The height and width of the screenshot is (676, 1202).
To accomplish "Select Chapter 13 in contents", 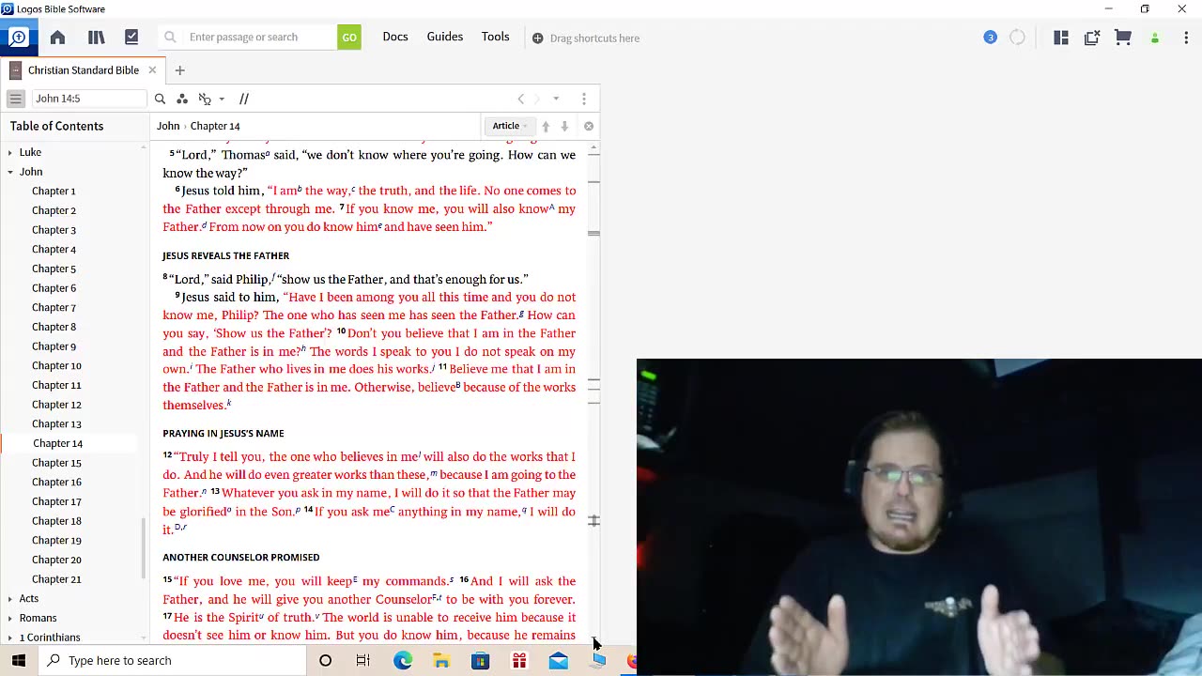I will tap(56, 424).
